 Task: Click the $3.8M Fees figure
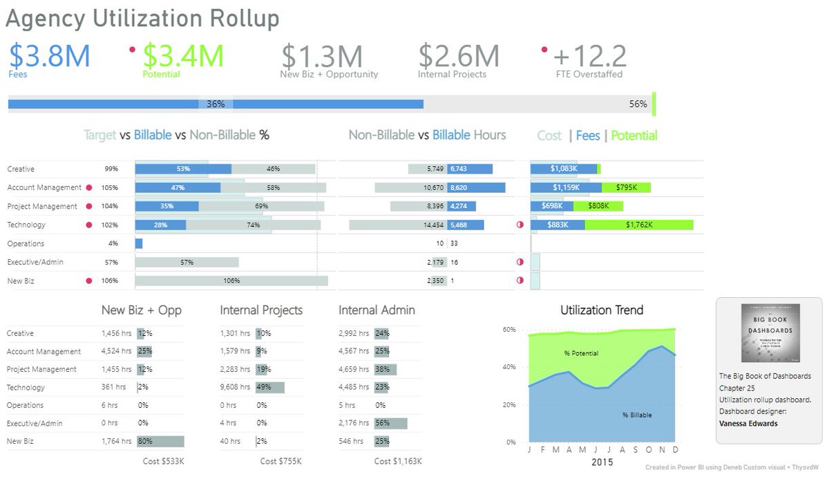tap(50, 56)
